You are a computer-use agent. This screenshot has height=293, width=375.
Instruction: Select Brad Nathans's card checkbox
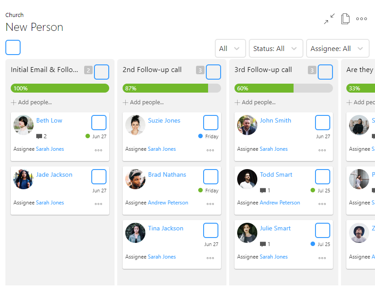(x=211, y=177)
